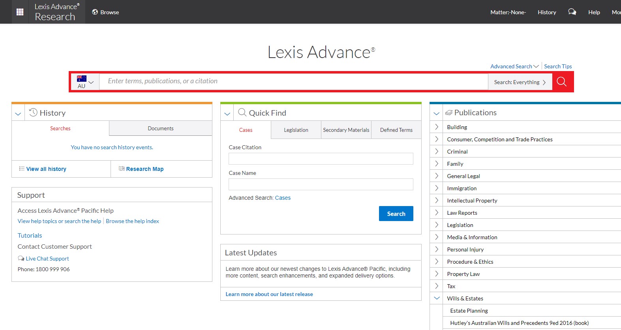Open Consumer, Competition and Trade Practices category

500,139
